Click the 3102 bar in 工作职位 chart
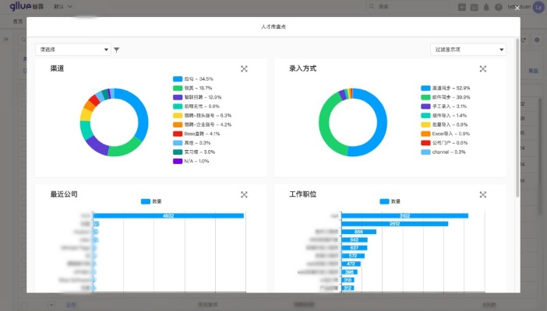Screen dimensions: 547x311 (404, 216)
